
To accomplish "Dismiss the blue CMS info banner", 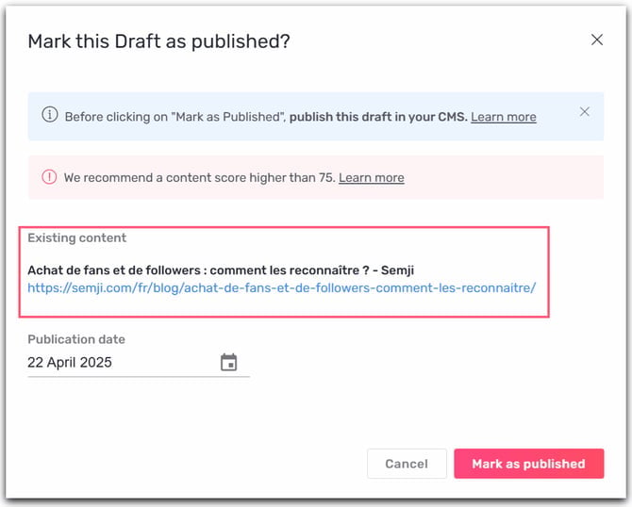I will click(x=585, y=111).
